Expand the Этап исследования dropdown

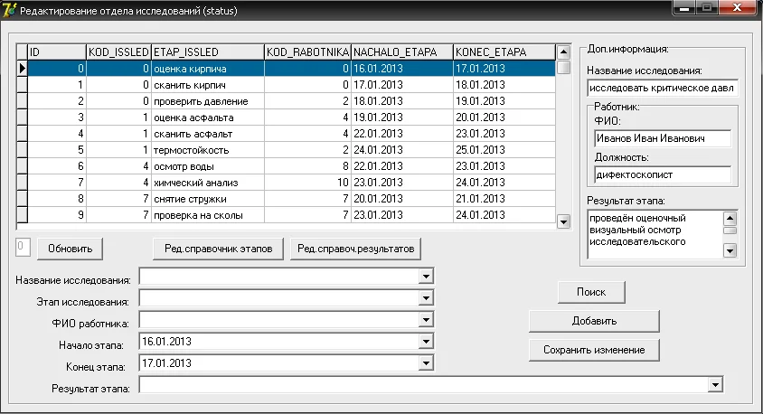pos(426,297)
